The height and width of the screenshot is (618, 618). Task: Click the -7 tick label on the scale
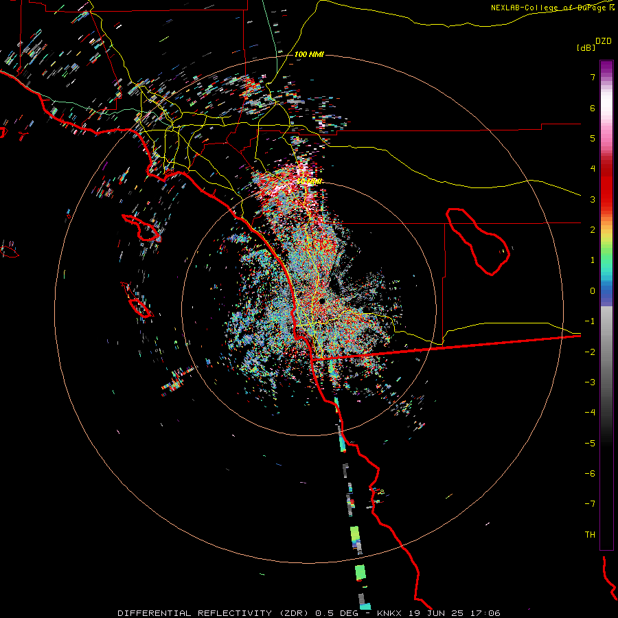(x=590, y=504)
